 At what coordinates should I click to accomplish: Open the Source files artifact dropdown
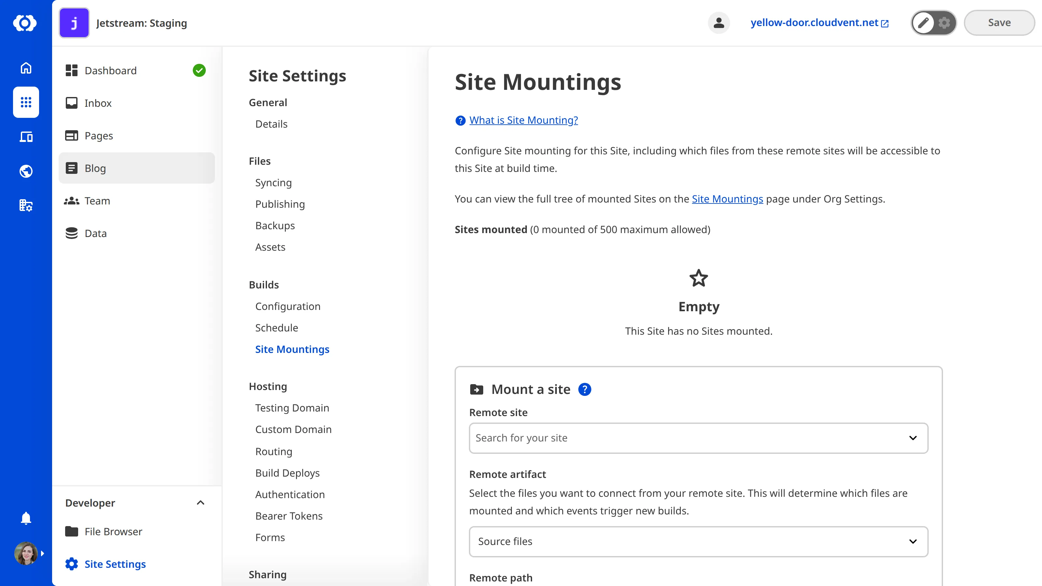pyautogui.click(x=913, y=541)
